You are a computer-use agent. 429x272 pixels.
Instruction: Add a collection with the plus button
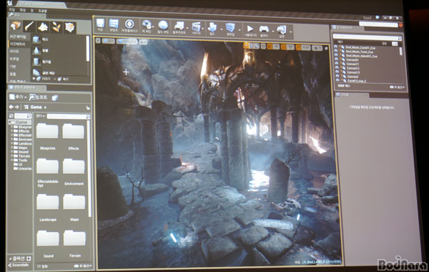(29, 258)
